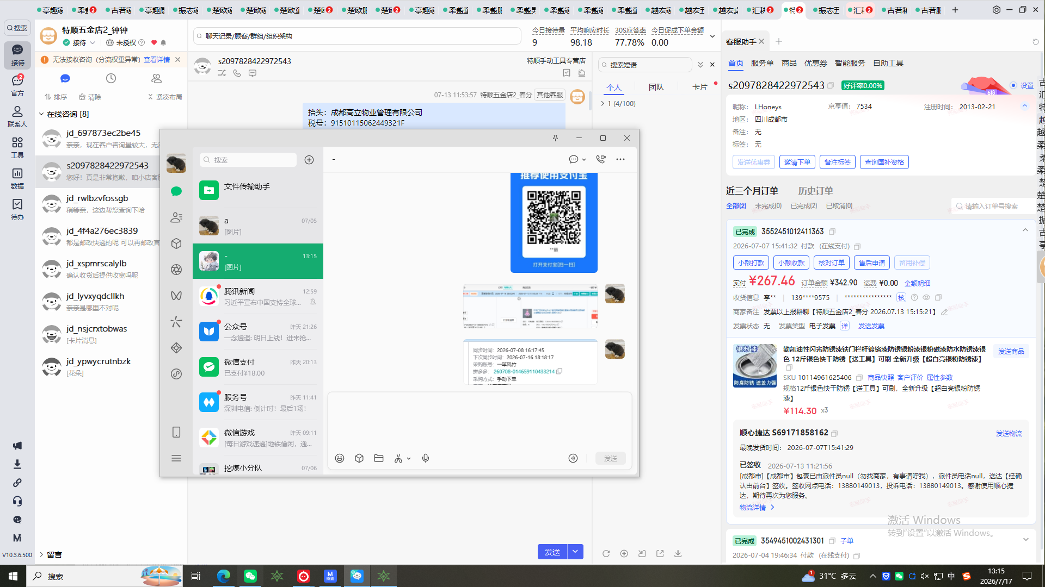Click emoji icon in WeChat input toolbar
Viewport: 1045px width, 587px height.
tap(340, 458)
